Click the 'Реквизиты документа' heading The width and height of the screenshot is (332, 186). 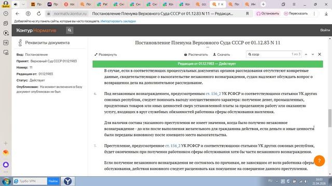pyautogui.click(x=47, y=42)
